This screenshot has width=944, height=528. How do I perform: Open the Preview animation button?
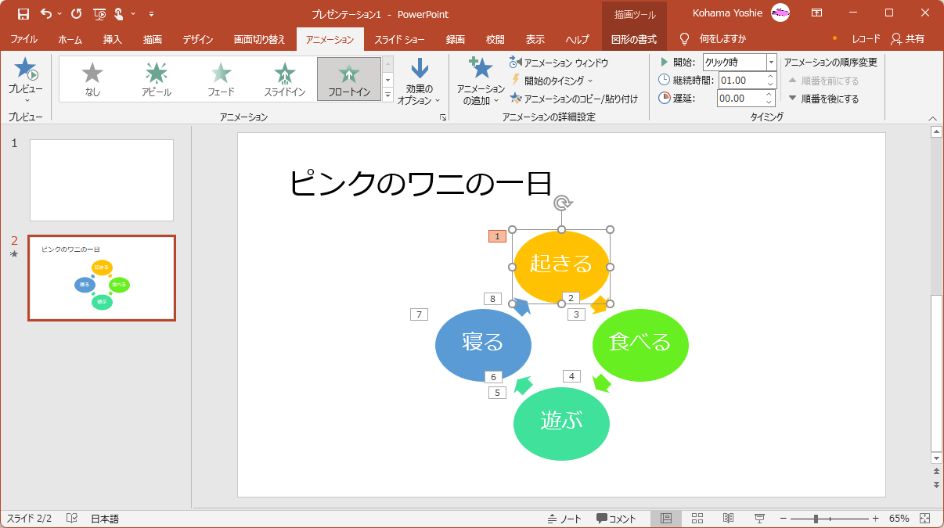(26, 81)
